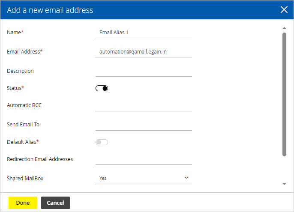Click the scrollbar down arrow
This screenshot has height=212, width=294.
click(284, 184)
